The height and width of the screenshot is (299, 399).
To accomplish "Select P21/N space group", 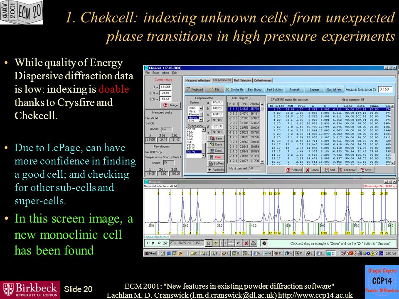I will [194, 152].
